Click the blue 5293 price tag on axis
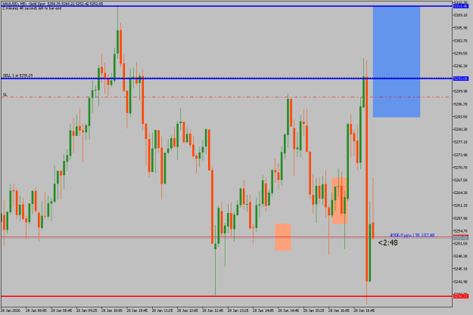Image resolution: width=473 pixels, height=315 pixels. pos(461,79)
